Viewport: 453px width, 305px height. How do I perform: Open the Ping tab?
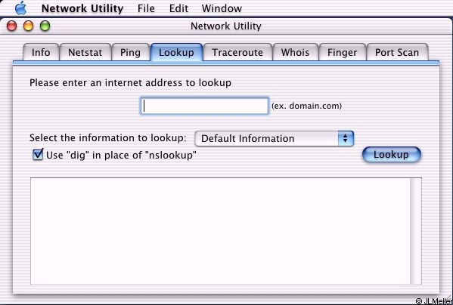click(x=130, y=52)
